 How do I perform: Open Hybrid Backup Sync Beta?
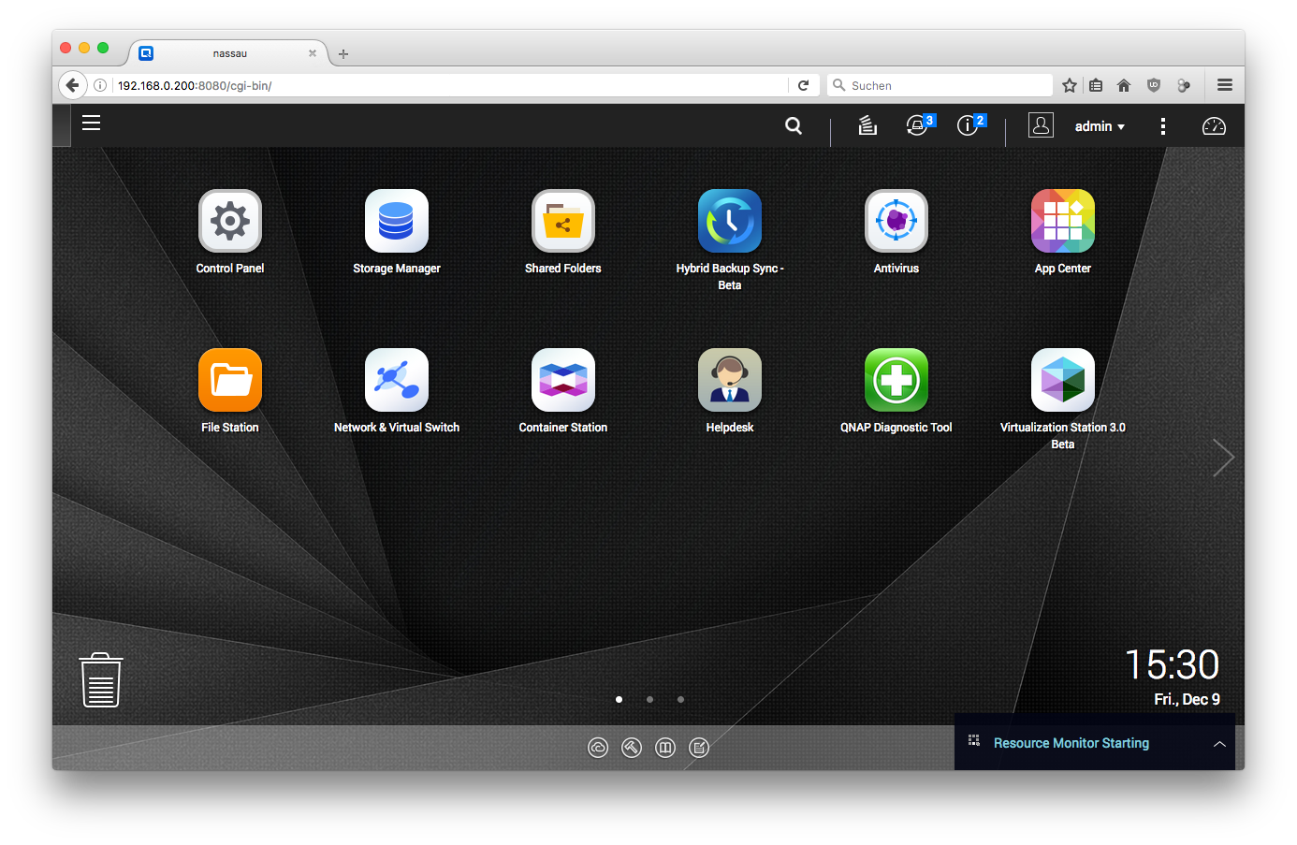(x=730, y=222)
